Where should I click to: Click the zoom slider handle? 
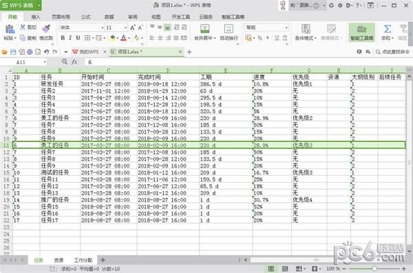(x=374, y=269)
